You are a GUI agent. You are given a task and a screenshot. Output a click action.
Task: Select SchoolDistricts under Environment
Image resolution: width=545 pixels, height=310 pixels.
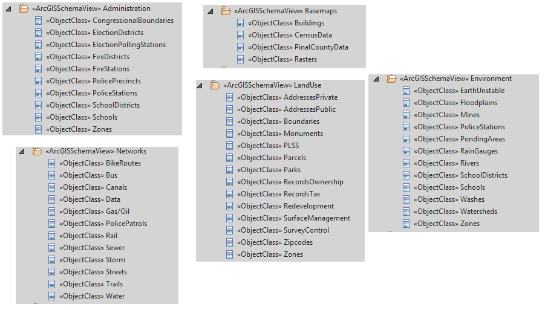(x=460, y=176)
